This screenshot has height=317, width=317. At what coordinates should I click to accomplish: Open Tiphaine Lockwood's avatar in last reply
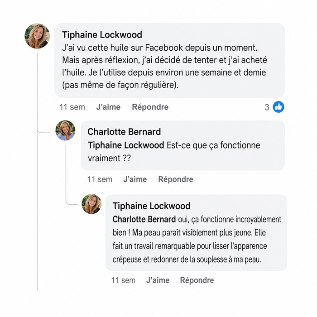coord(91,204)
